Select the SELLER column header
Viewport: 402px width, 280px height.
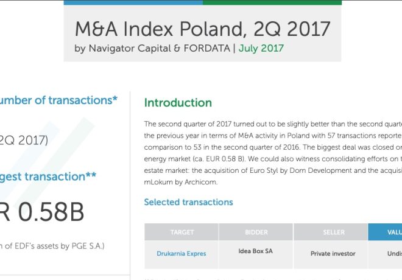[x=331, y=232]
